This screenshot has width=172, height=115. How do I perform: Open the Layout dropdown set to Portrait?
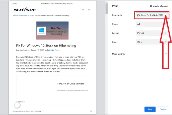tap(152, 33)
